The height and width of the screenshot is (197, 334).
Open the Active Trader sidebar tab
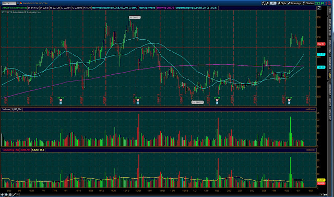pos(330,47)
